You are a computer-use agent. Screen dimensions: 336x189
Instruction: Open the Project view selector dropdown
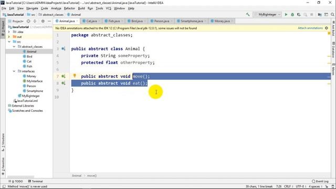(x=18, y=21)
